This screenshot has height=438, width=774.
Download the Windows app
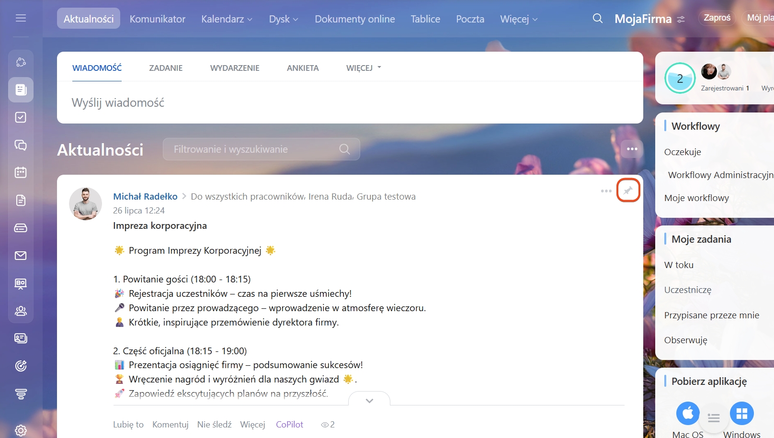coord(741,413)
